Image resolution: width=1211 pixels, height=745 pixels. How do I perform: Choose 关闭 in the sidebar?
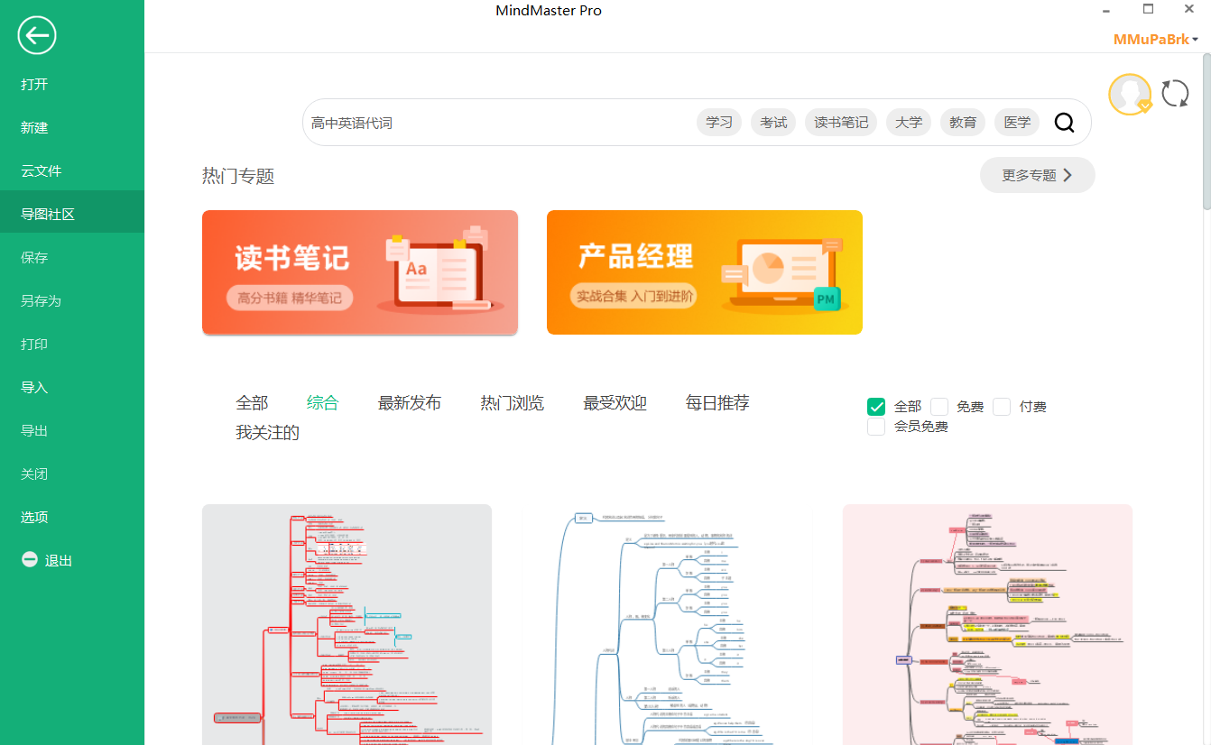[x=72, y=474]
